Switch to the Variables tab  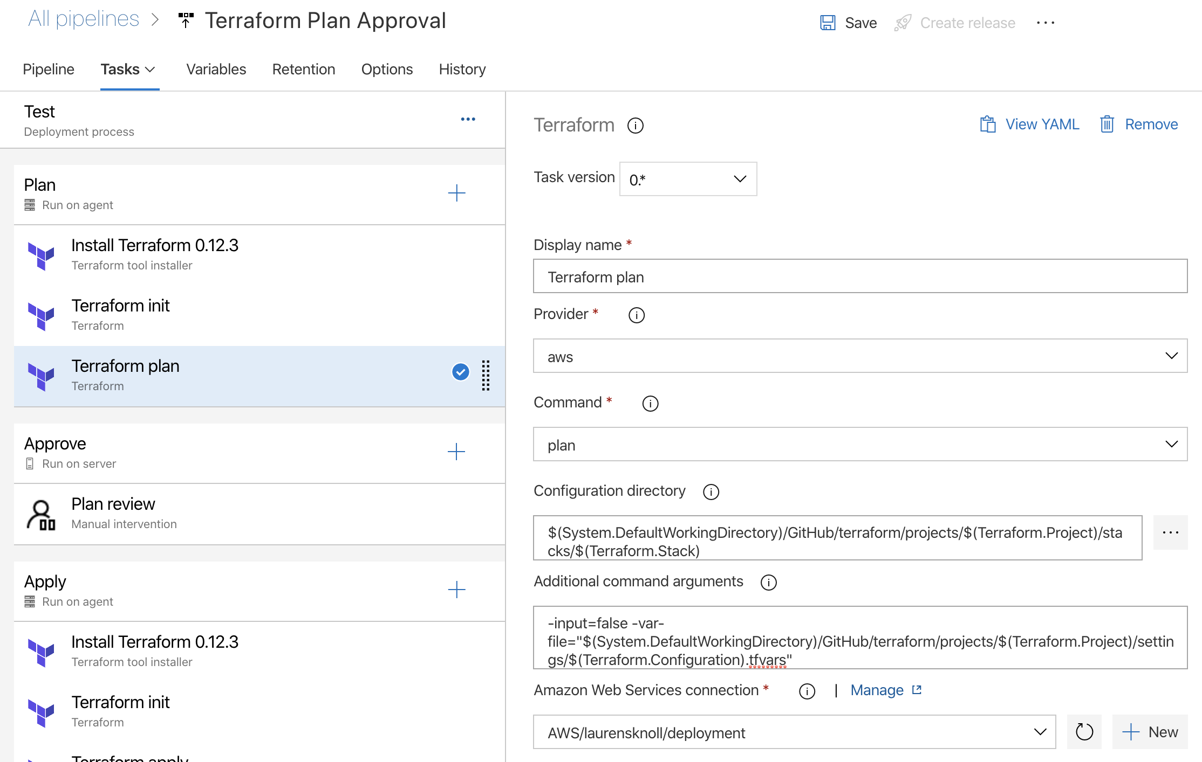click(x=216, y=69)
